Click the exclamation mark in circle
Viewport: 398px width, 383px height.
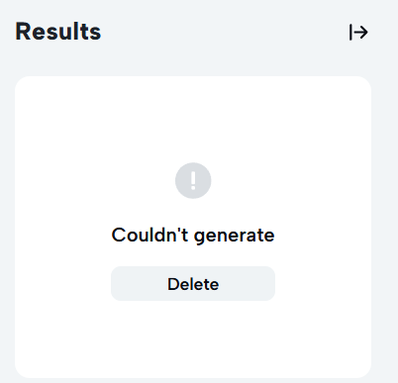193,180
